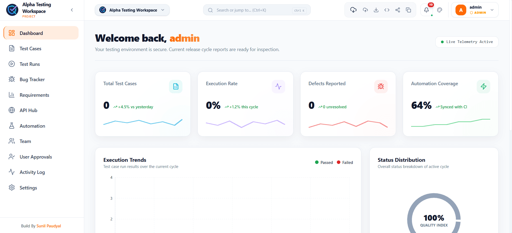Screen dimensions: 512x233
Task: Open Bug Tracker from the sidebar
Action: click(41, 80)
